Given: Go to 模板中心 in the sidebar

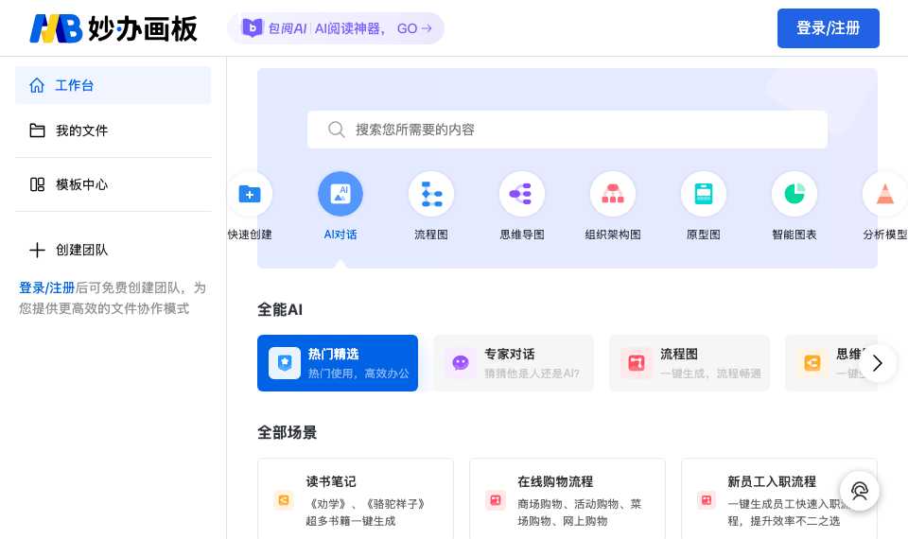Looking at the screenshot, I should tap(113, 184).
